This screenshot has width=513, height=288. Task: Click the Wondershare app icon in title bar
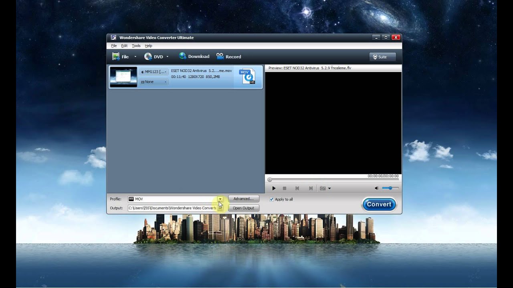tap(113, 38)
